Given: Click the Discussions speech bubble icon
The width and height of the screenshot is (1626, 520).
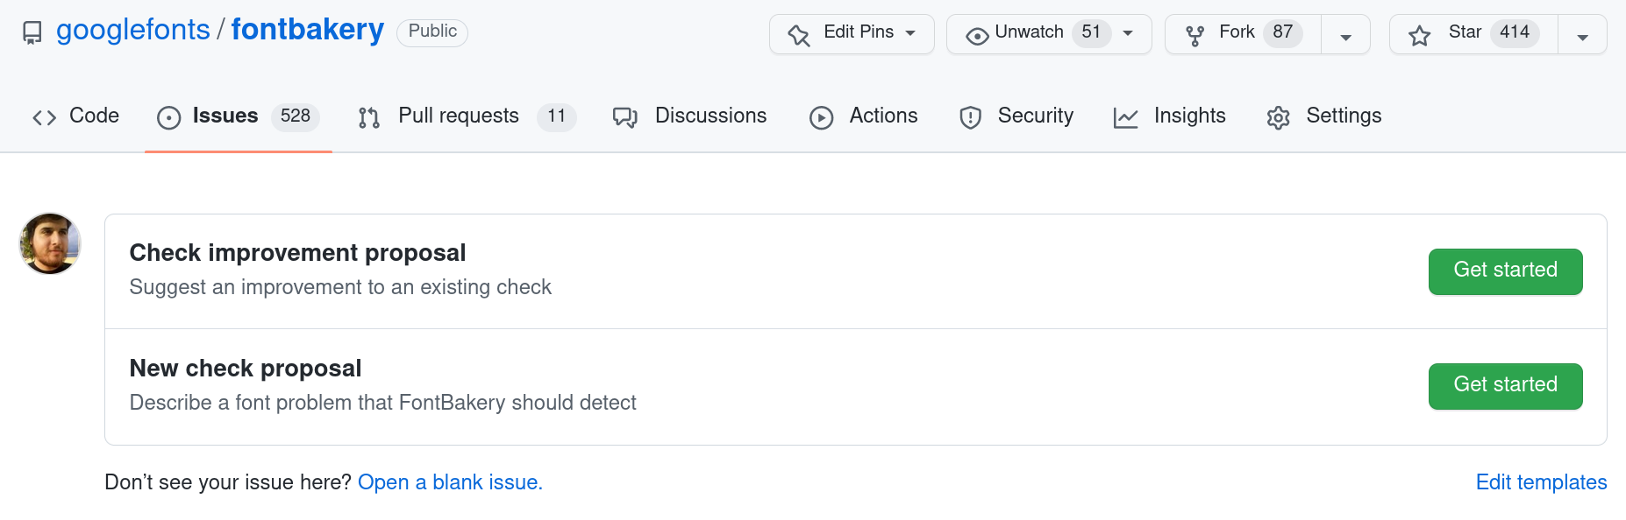Looking at the screenshot, I should tap(624, 117).
